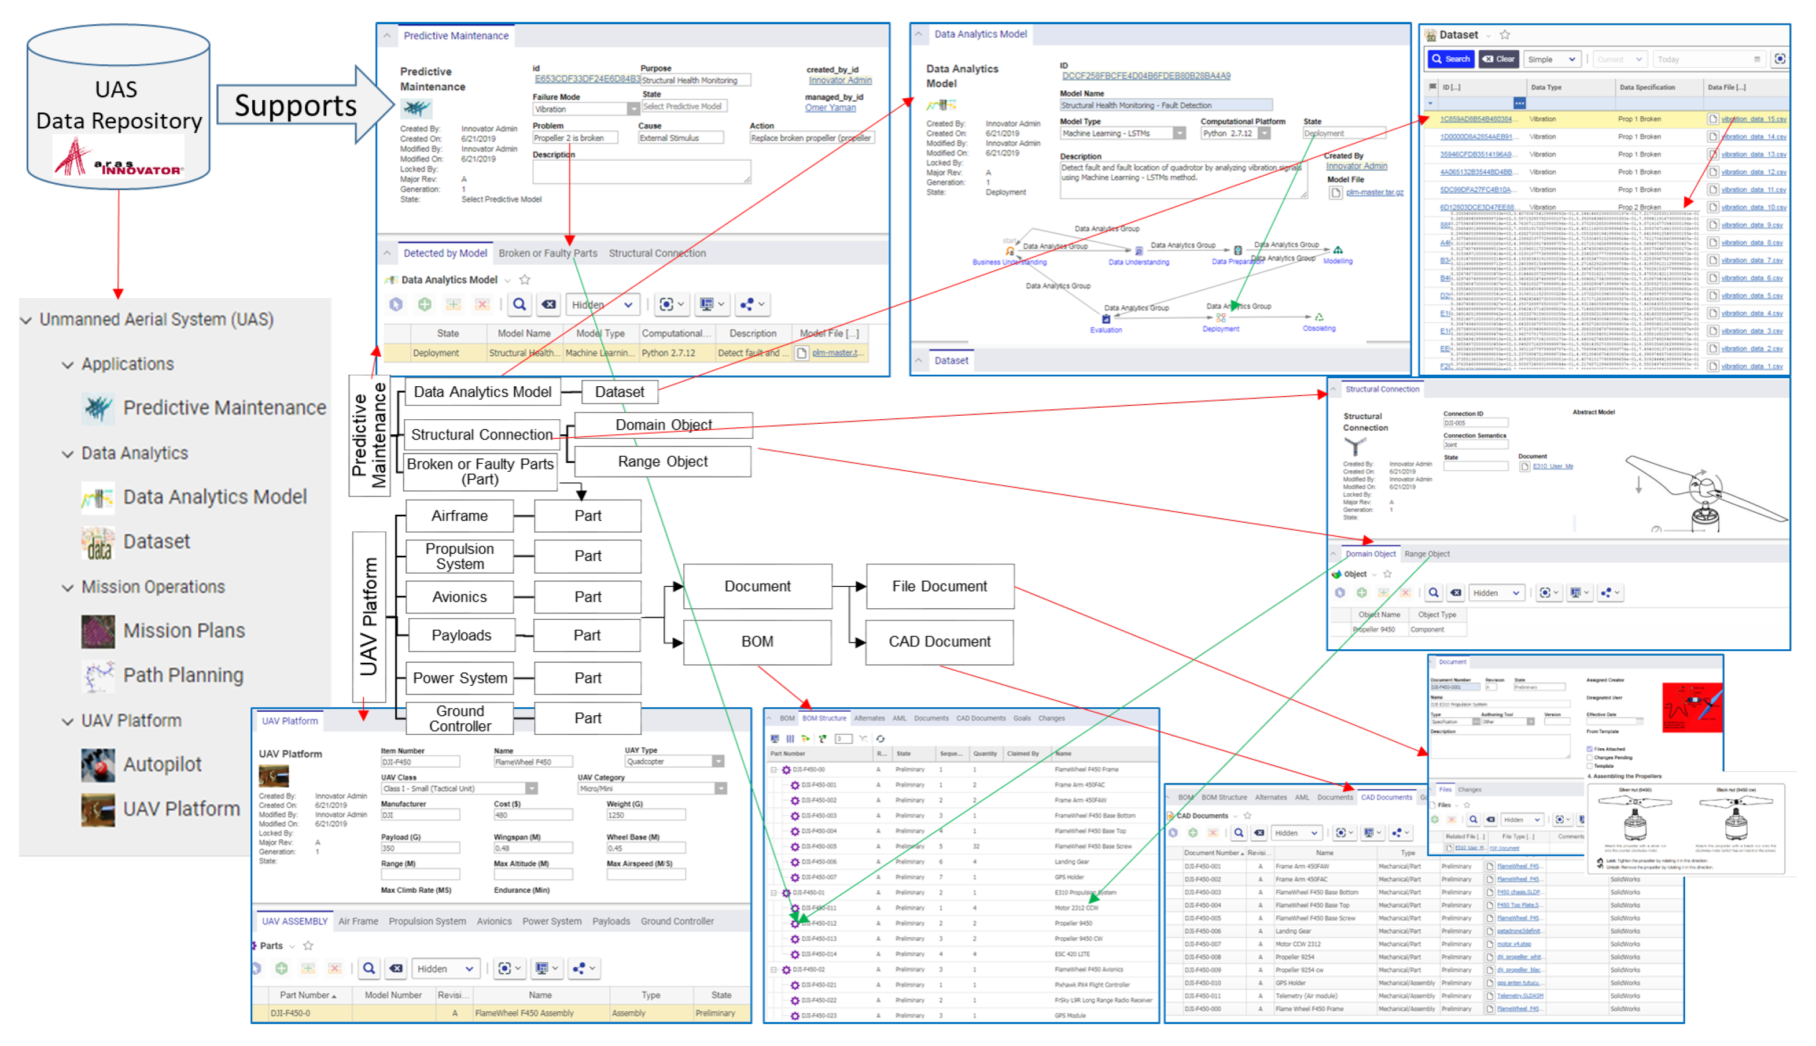Switch to the Broken or Faulty Parts tab
The height and width of the screenshot is (1046, 1816).
548,253
